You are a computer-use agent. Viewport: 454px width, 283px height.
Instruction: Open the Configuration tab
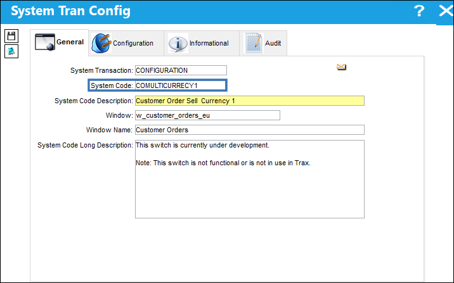126,43
